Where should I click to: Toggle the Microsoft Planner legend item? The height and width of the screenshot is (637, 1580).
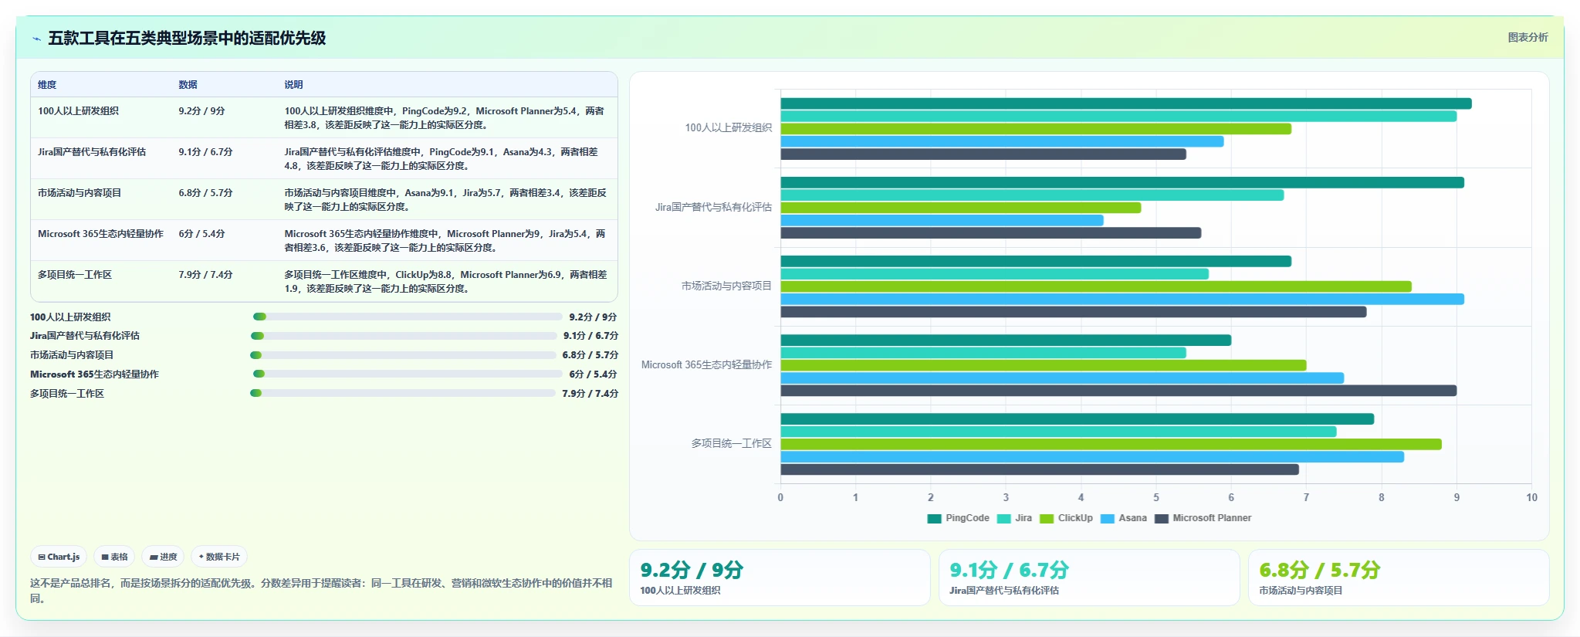(1203, 518)
